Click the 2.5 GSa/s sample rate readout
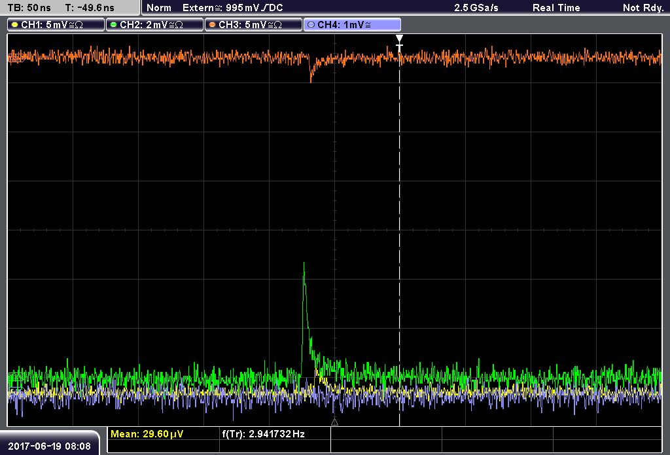 coord(476,8)
